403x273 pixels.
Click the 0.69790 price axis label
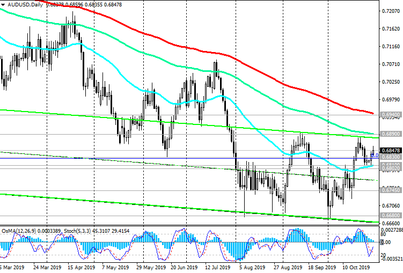[391, 100]
